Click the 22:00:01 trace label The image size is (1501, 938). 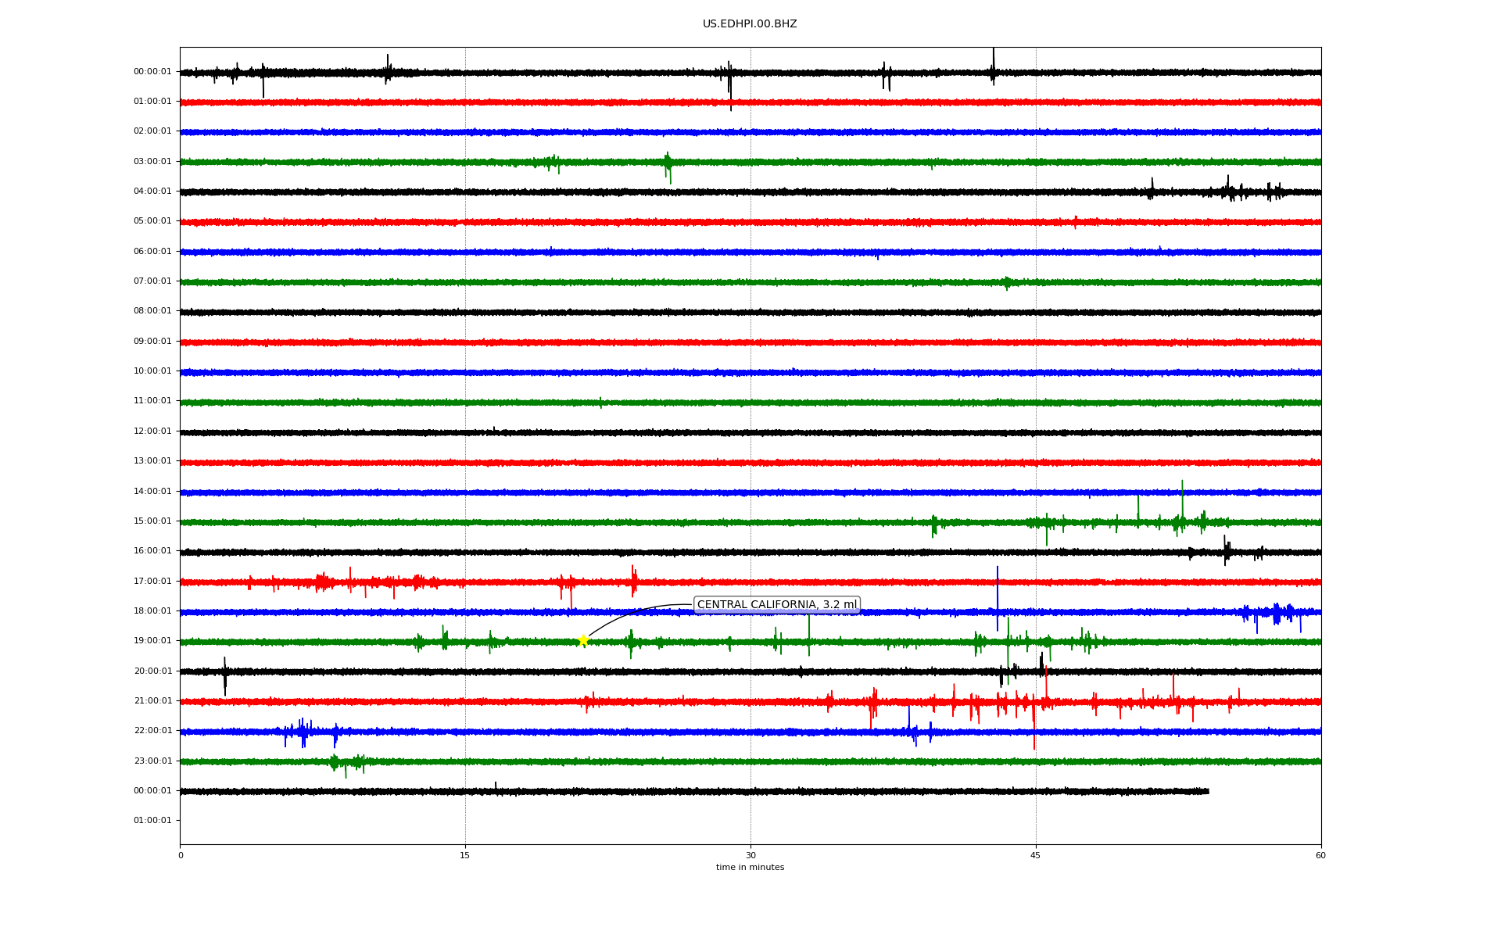[152, 731]
